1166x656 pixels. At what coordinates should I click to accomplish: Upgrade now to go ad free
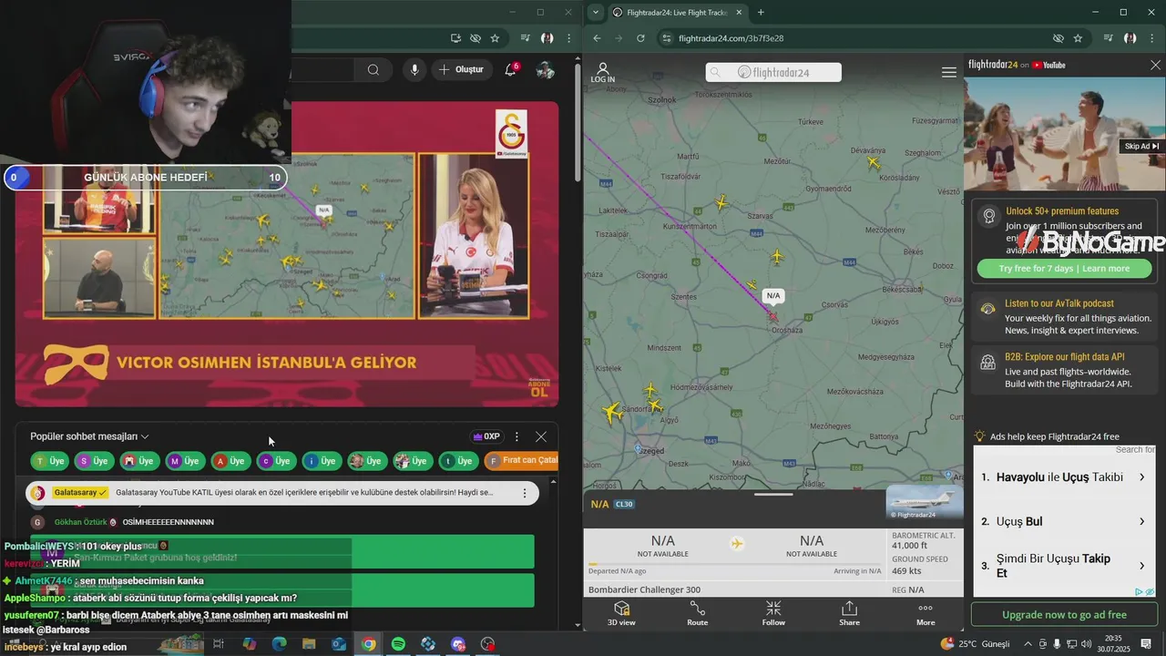pos(1064,615)
